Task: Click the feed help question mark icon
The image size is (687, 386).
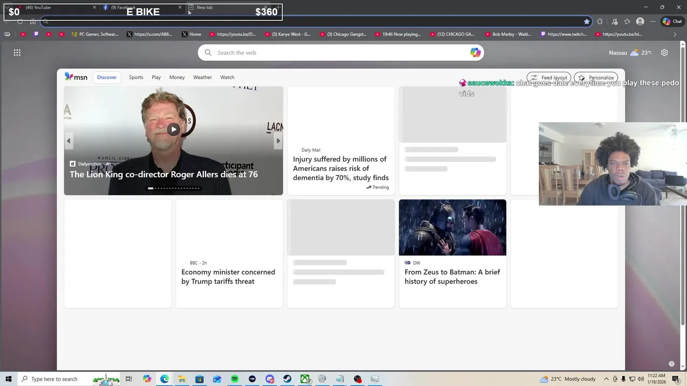Action: (x=671, y=364)
